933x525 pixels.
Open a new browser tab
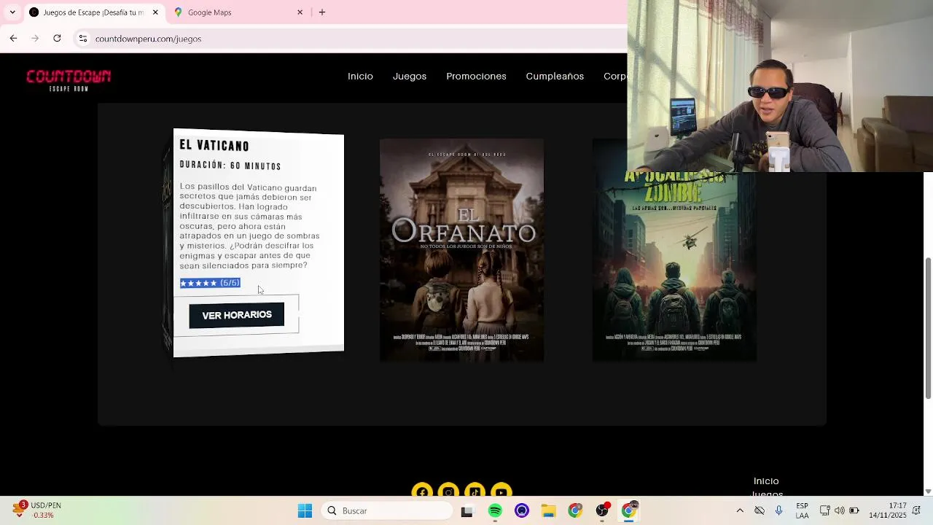pos(322,12)
